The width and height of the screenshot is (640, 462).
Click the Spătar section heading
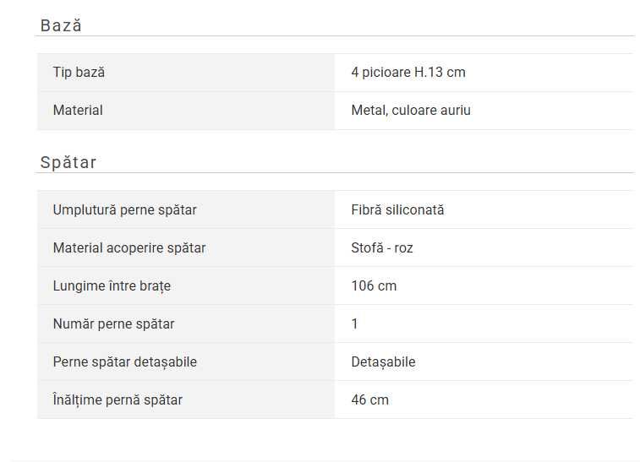tap(68, 162)
